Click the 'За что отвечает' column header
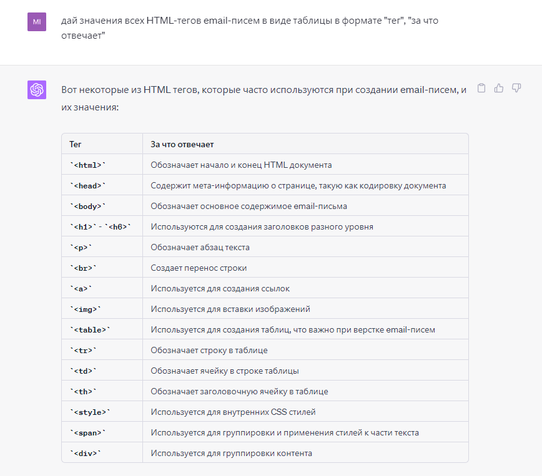The width and height of the screenshot is (542, 476). 305,144
